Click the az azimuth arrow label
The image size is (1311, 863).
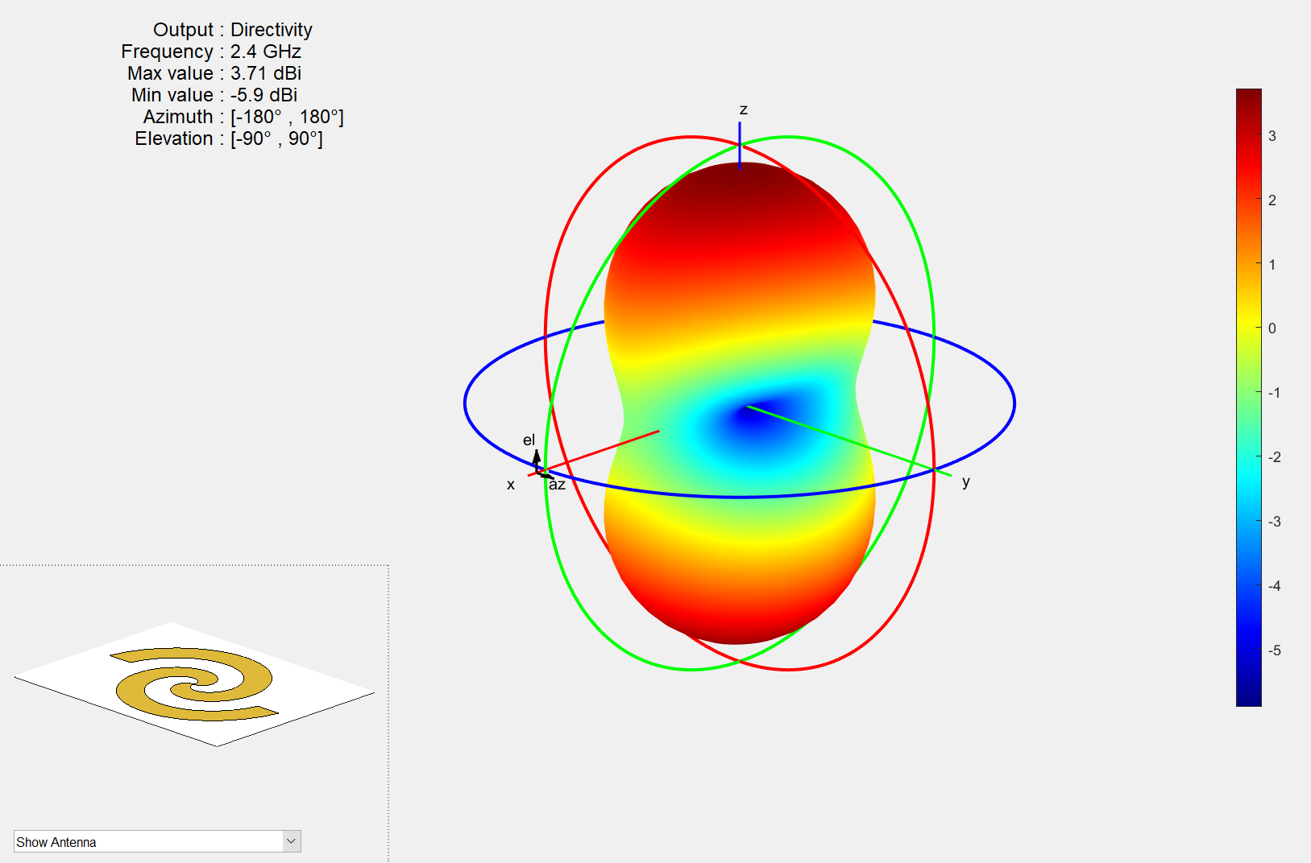[557, 485]
